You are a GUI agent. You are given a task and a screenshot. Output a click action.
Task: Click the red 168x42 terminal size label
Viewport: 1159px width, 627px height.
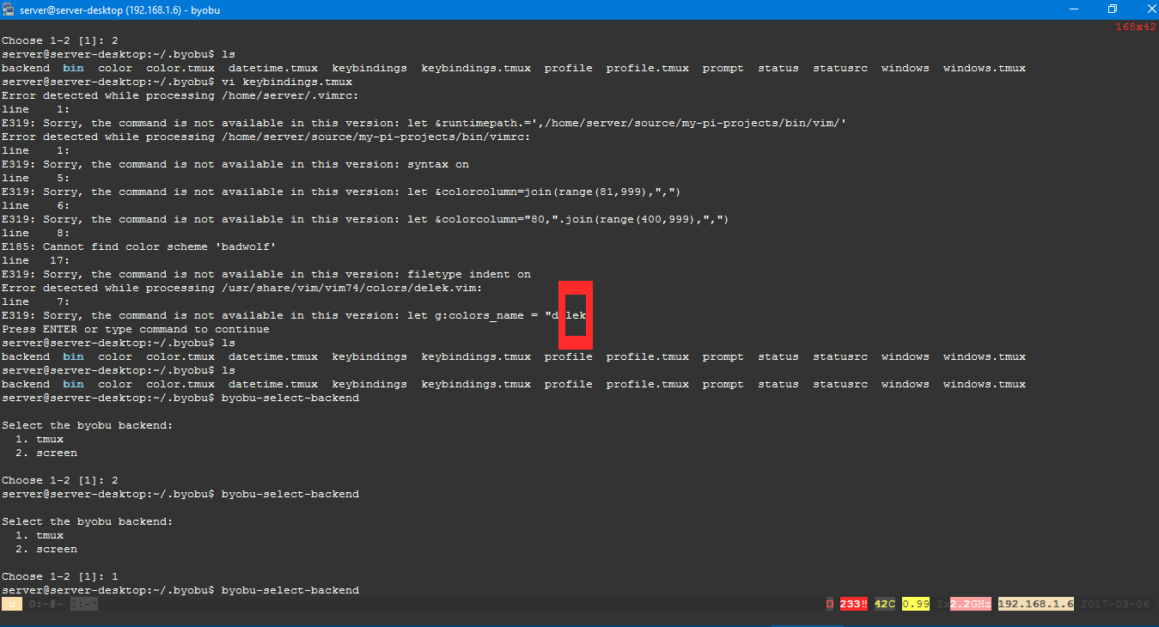[x=1136, y=27]
